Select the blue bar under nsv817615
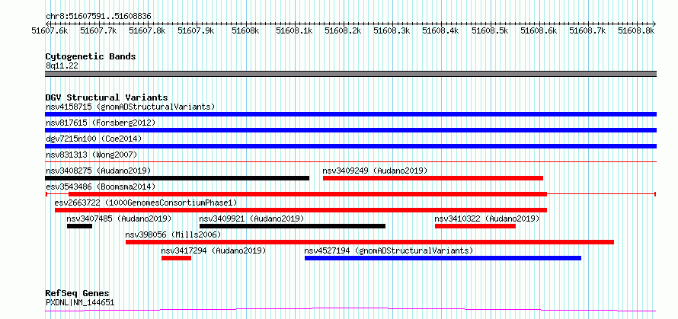678x319 pixels. [350, 130]
